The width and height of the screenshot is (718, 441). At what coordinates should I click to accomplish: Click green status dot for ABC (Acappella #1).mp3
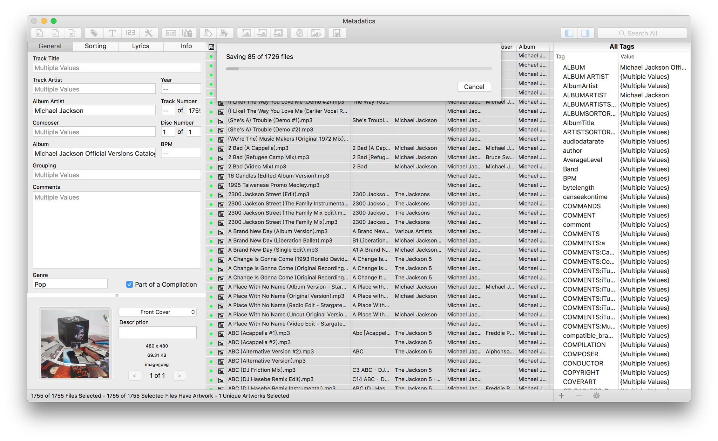[211, 334]
